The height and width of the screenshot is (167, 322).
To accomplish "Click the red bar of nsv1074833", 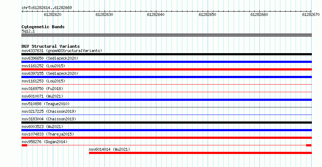I will coord(166,138).
